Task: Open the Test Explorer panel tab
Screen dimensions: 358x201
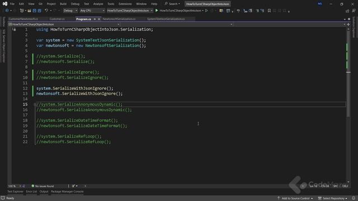Action: (15, 192)
